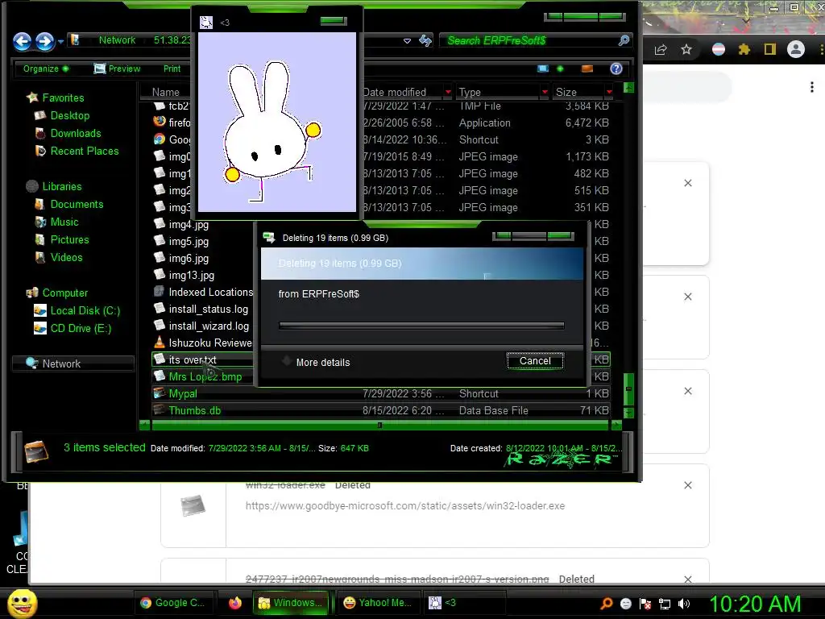The height and width of the screenshot is (619, 825).
Task: Open the Date modified column dropdown
Action: pyautogui.click(x=448, y=92)
